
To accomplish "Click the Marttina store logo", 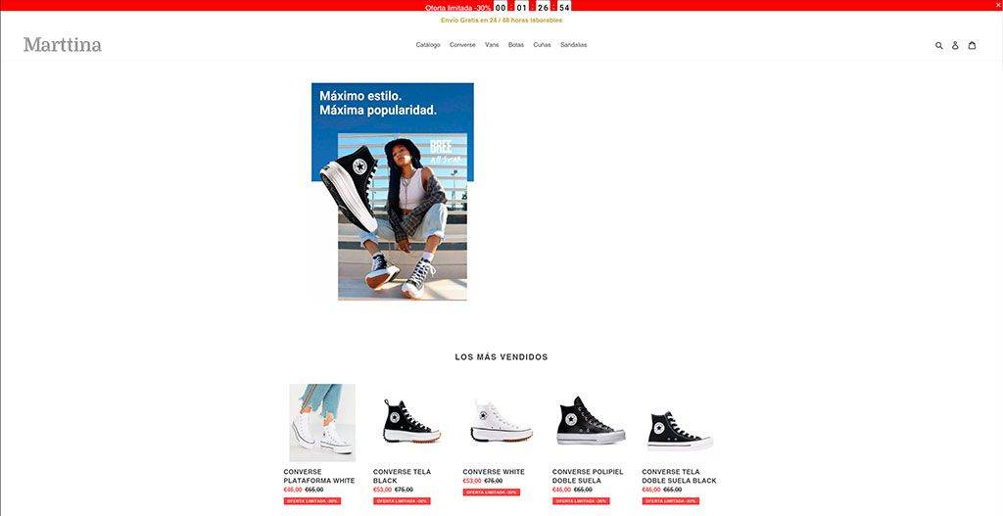I will pos(63,45).
